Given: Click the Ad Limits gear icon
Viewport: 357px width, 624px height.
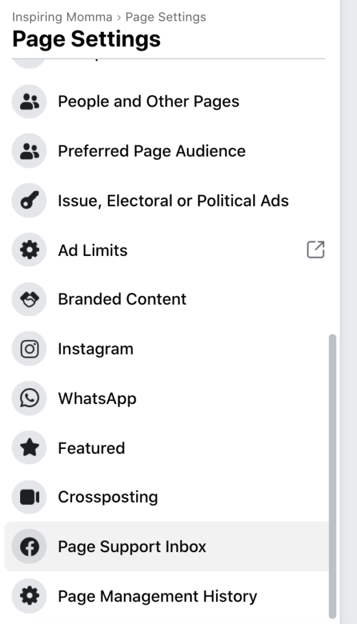Looking at the screenshot, I should (29, 250).
